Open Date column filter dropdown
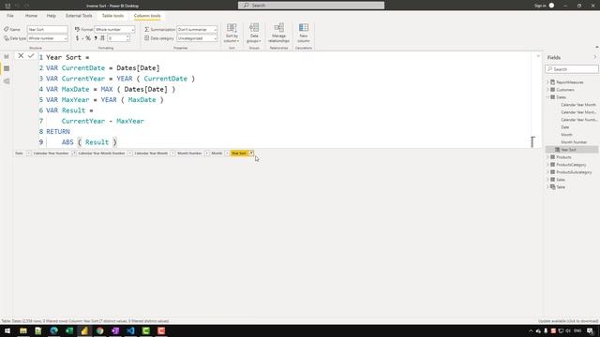The image size is (600, 337). pyautogui.click(x=29, y=154)
